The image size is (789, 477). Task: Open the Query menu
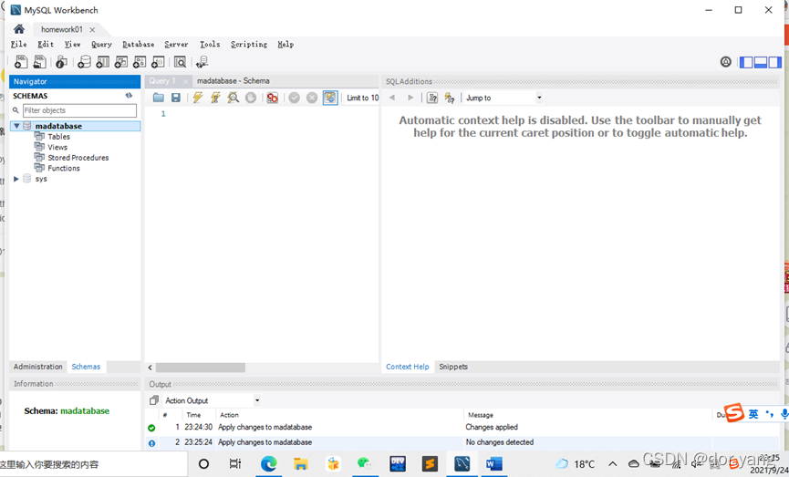pos(101,45)
